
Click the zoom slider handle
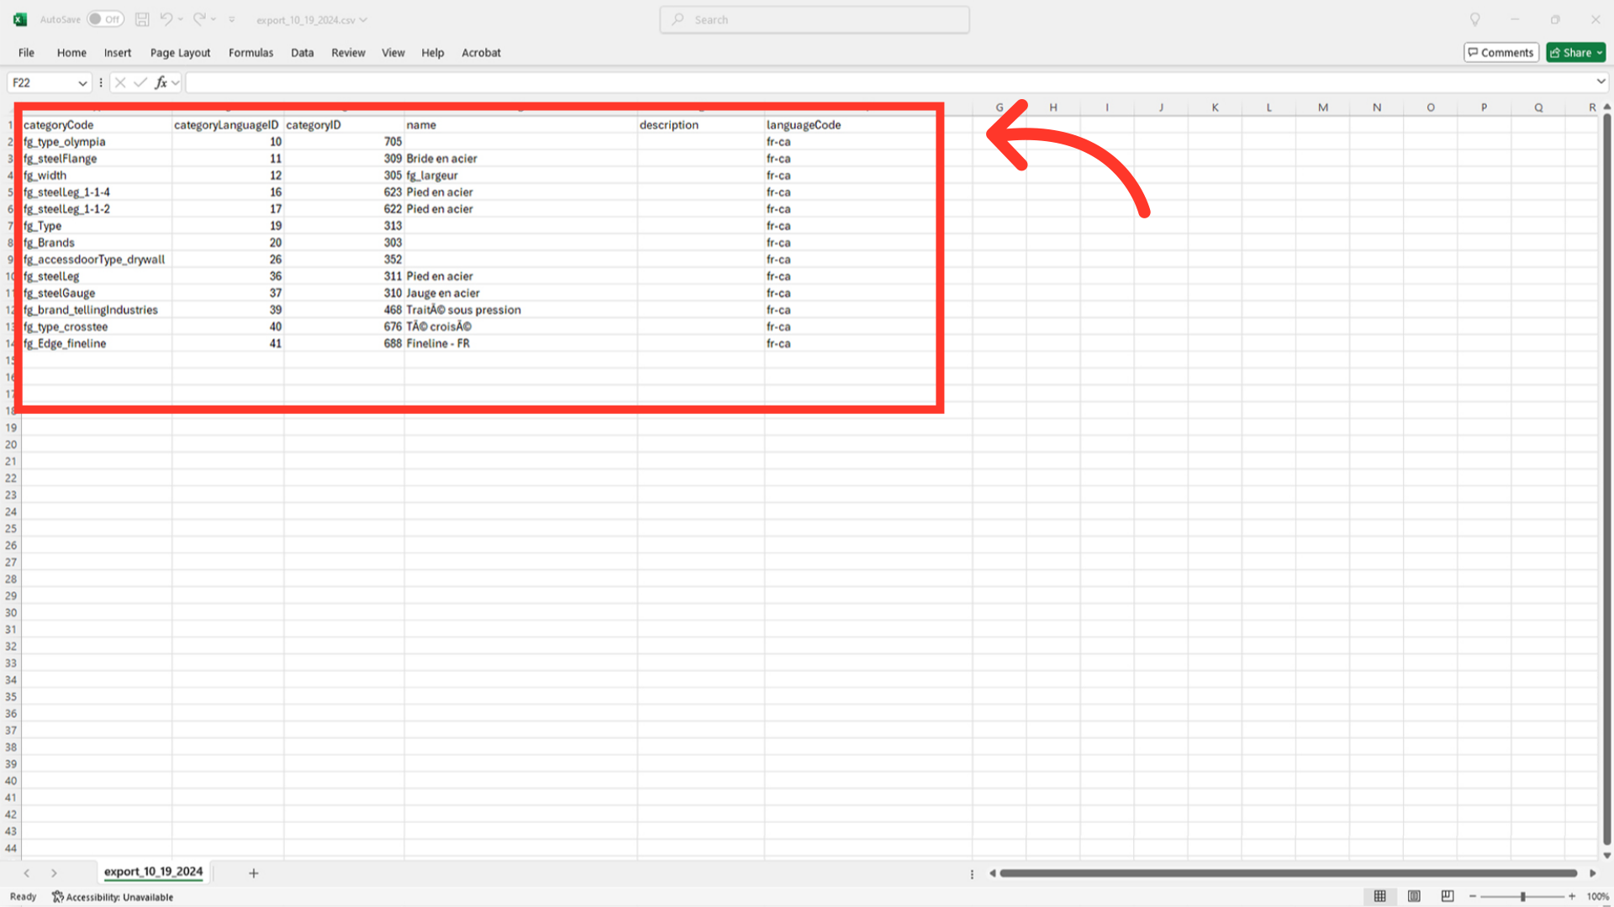(x=1522, y=896)
